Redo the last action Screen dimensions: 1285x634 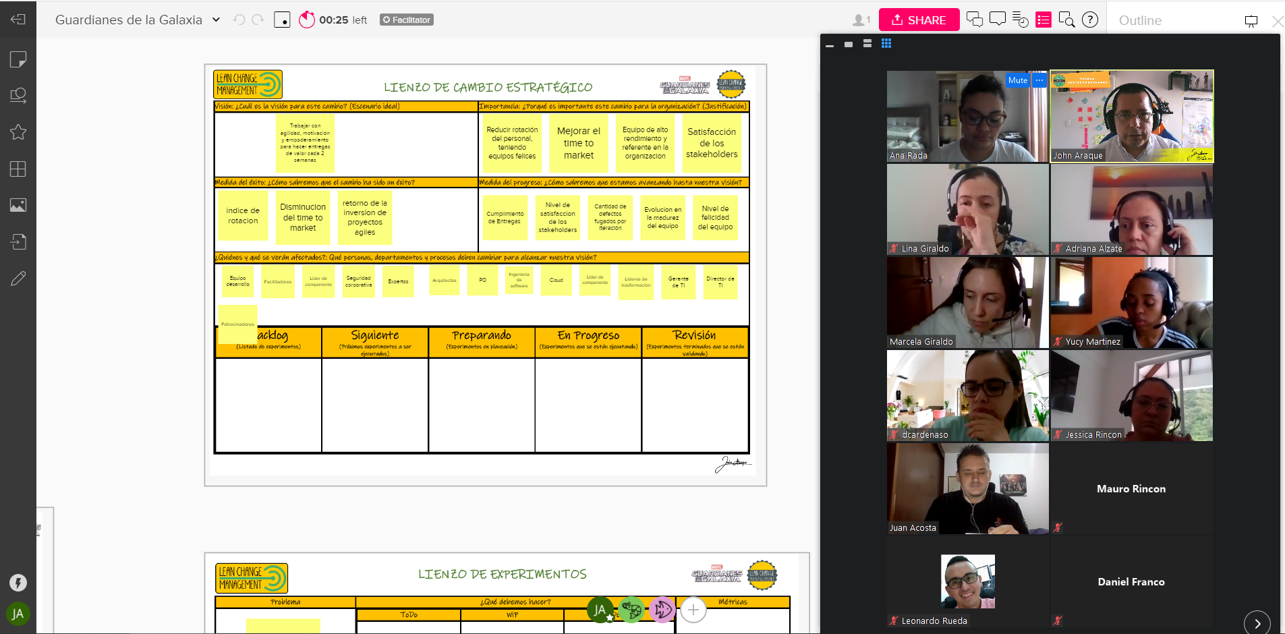pyautogui.click(x=258, y=20)
